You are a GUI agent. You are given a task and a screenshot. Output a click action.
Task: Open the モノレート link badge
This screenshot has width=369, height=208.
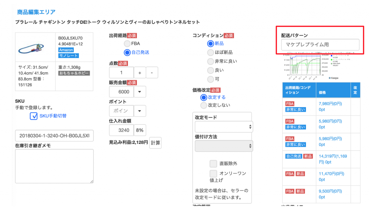(68, 56)
